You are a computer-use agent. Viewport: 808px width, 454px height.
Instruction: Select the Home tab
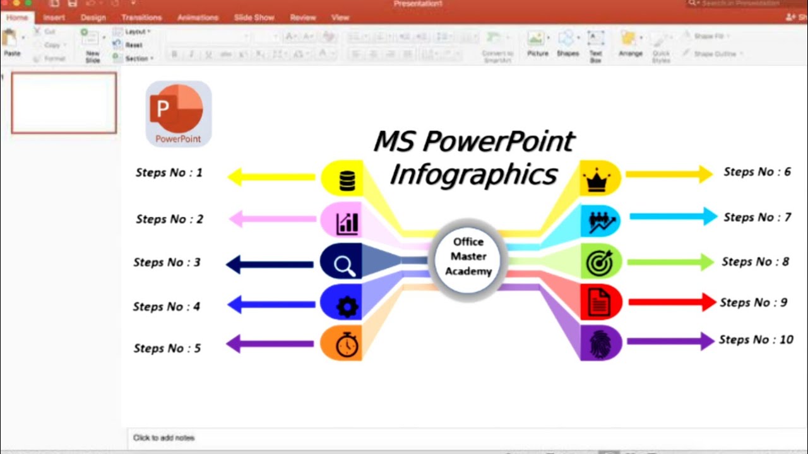click(16, 18)
